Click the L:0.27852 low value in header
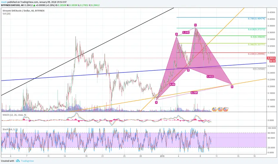278x164 pixels. [83, 5]
